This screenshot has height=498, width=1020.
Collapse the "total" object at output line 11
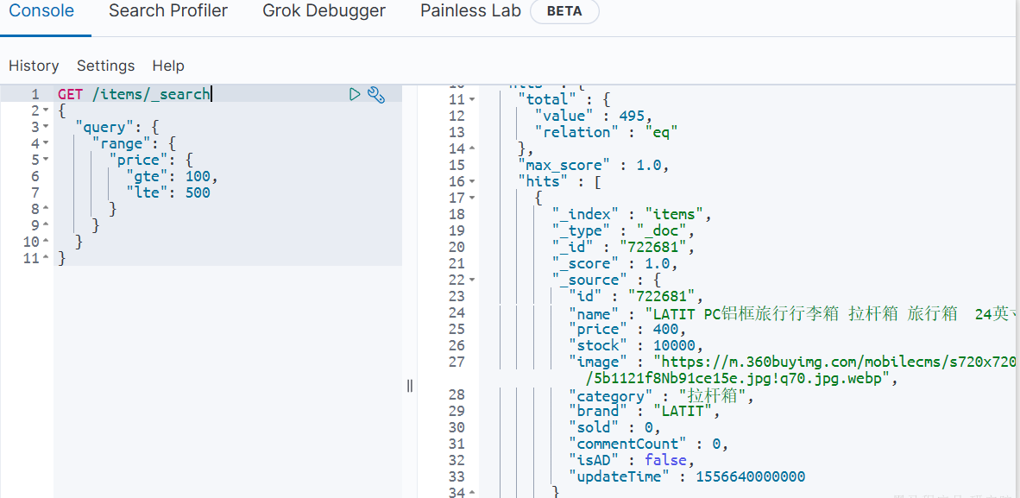tap(472, 99)
